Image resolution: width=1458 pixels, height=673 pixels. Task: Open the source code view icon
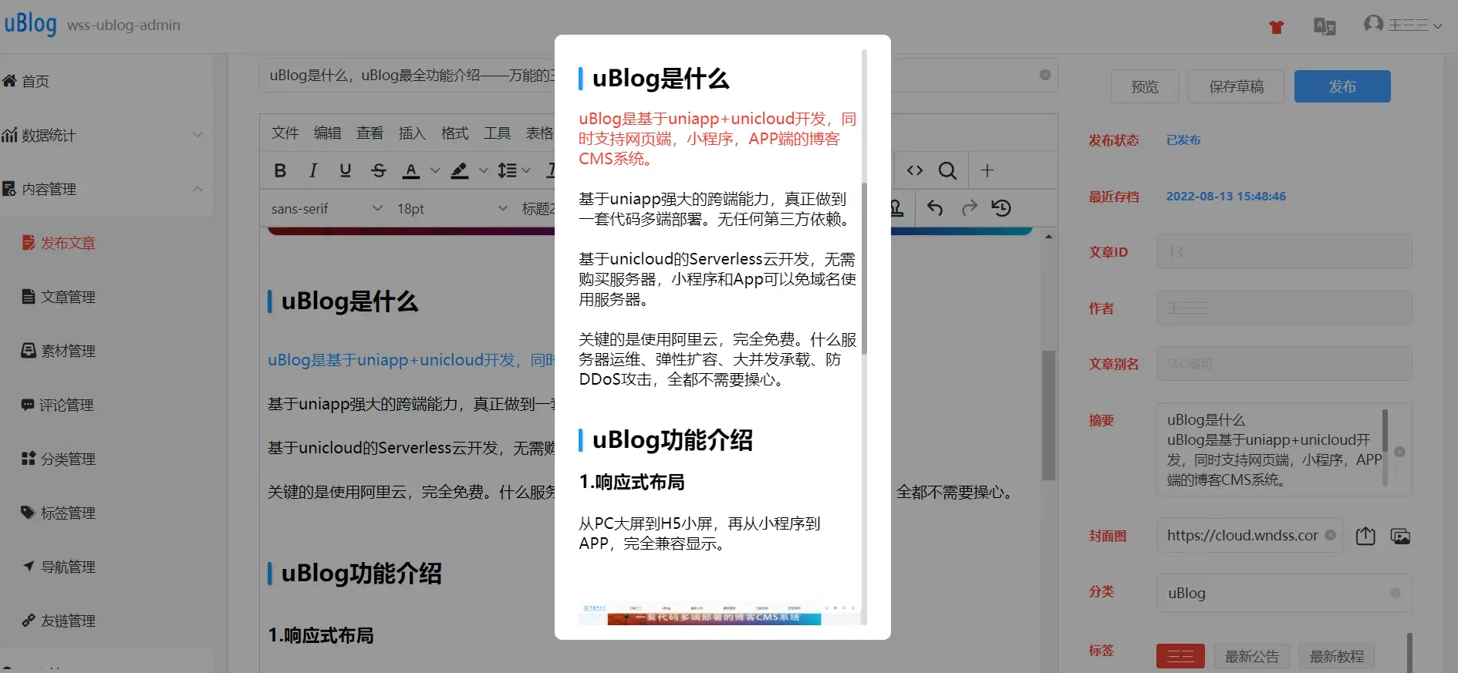pos(915,170)
